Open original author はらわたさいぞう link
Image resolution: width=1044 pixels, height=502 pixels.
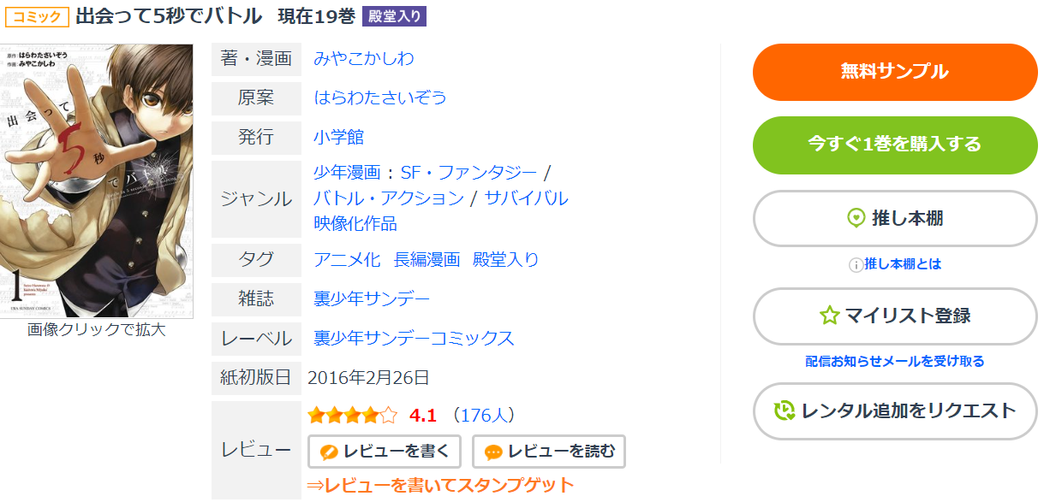point(380,97)
